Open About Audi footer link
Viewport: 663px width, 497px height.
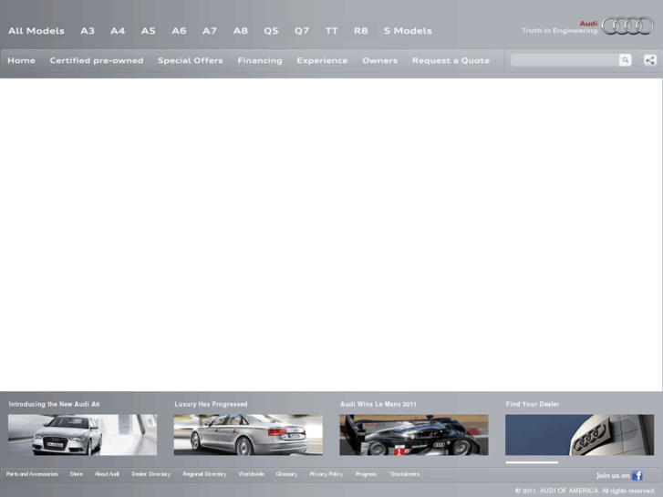coord(107,474)
